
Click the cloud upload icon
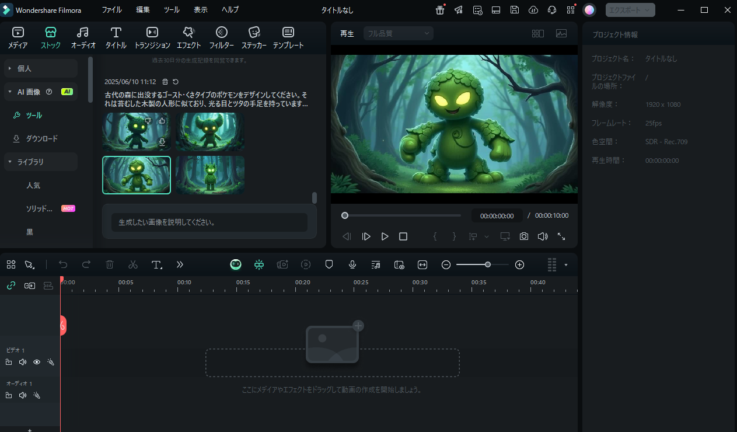click(533, 10)
